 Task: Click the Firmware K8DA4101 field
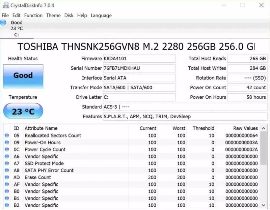point(139,59)
